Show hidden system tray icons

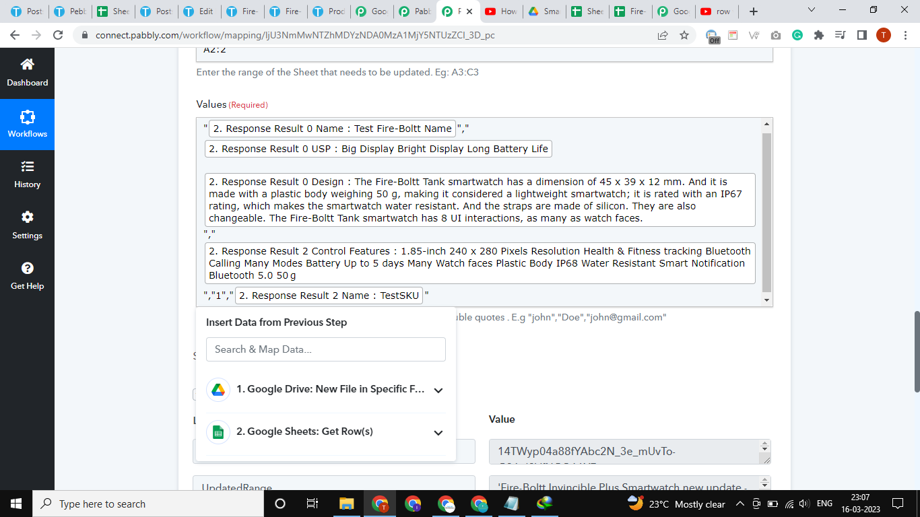pyautogui.click(x=740, y=504)
